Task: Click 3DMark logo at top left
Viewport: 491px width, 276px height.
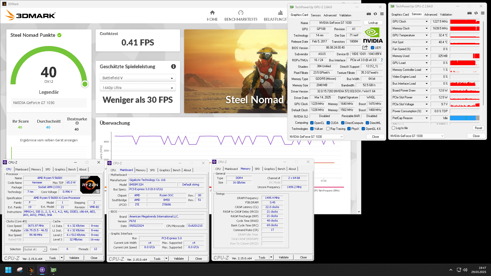Action: [30, 15]
